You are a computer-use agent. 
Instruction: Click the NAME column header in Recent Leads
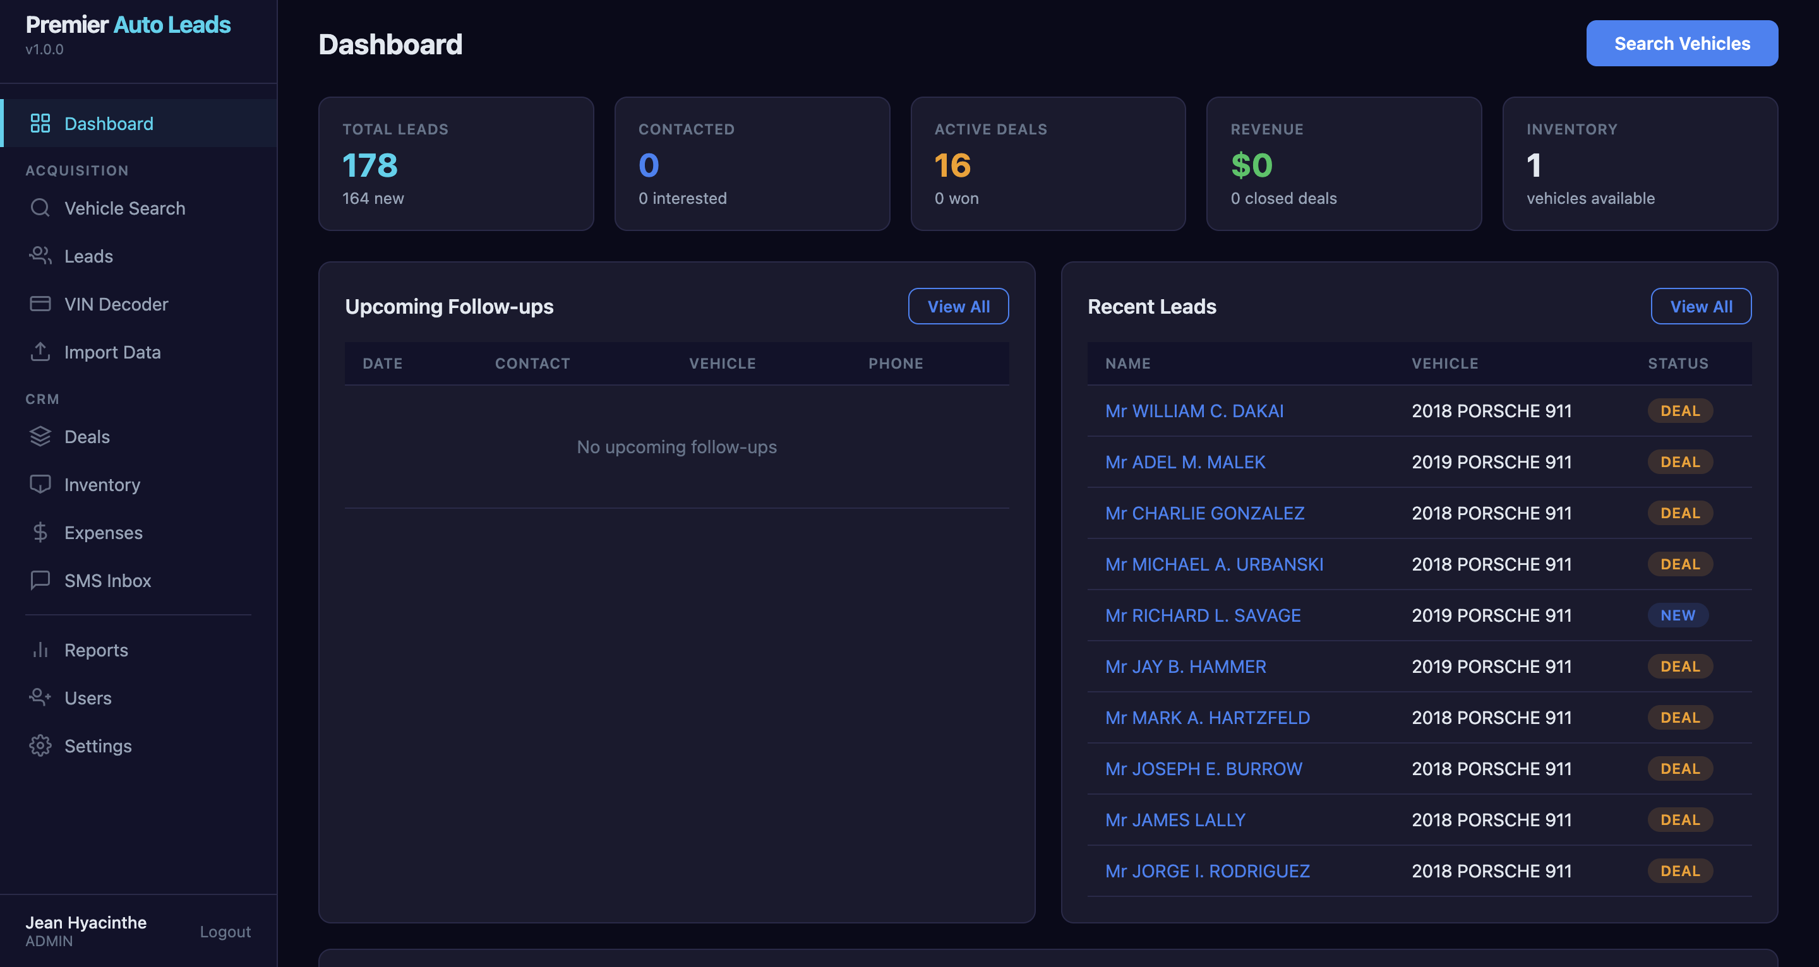click(1127, 363)
